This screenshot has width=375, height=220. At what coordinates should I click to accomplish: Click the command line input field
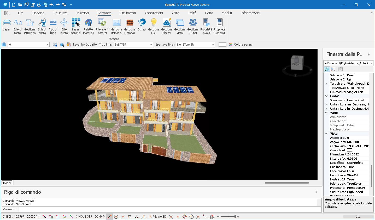[x=170, y=209]
